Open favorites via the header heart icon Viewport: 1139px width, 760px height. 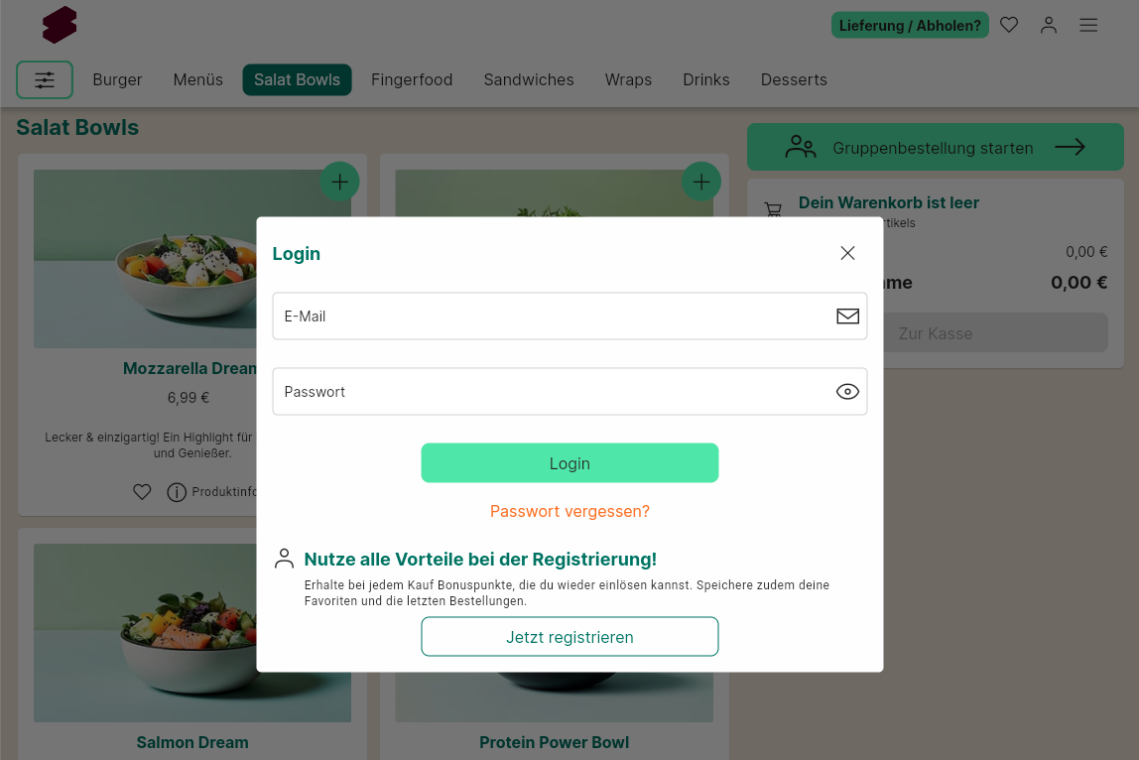click(x=1008, y=26)
